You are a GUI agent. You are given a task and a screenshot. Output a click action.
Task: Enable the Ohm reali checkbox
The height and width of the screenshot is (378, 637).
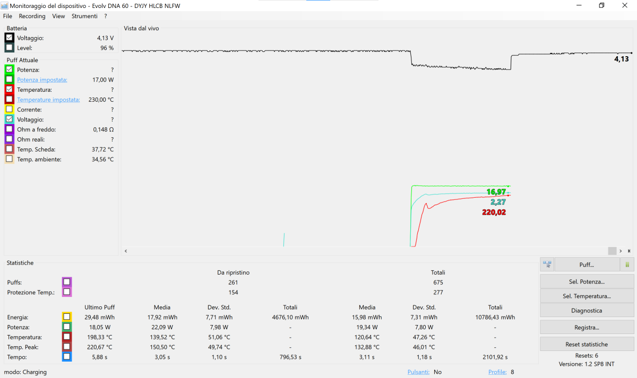9,139
